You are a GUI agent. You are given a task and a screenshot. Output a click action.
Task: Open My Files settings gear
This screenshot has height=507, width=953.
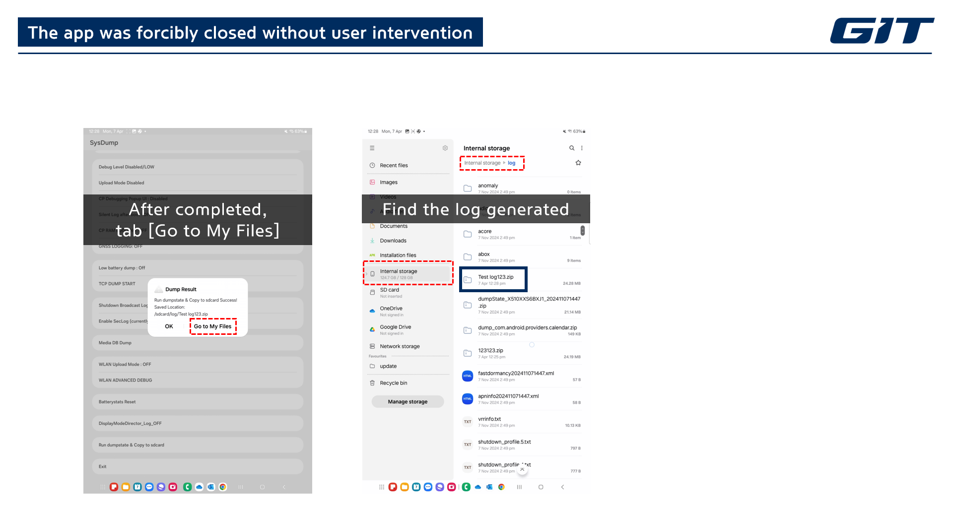tap(445, 148)
